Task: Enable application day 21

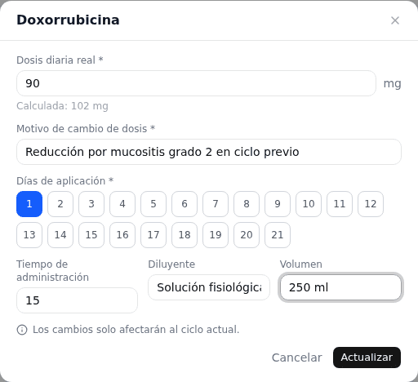Action: pos(278,235)
